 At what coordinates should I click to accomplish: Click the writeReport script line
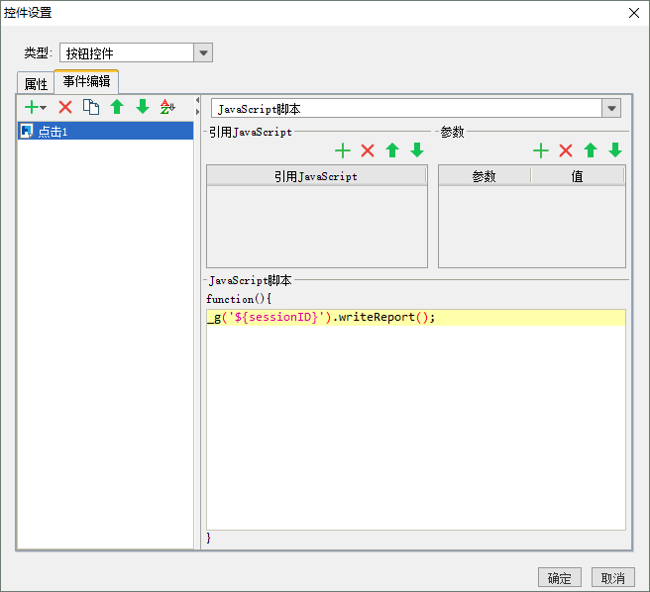coord(416,318)
